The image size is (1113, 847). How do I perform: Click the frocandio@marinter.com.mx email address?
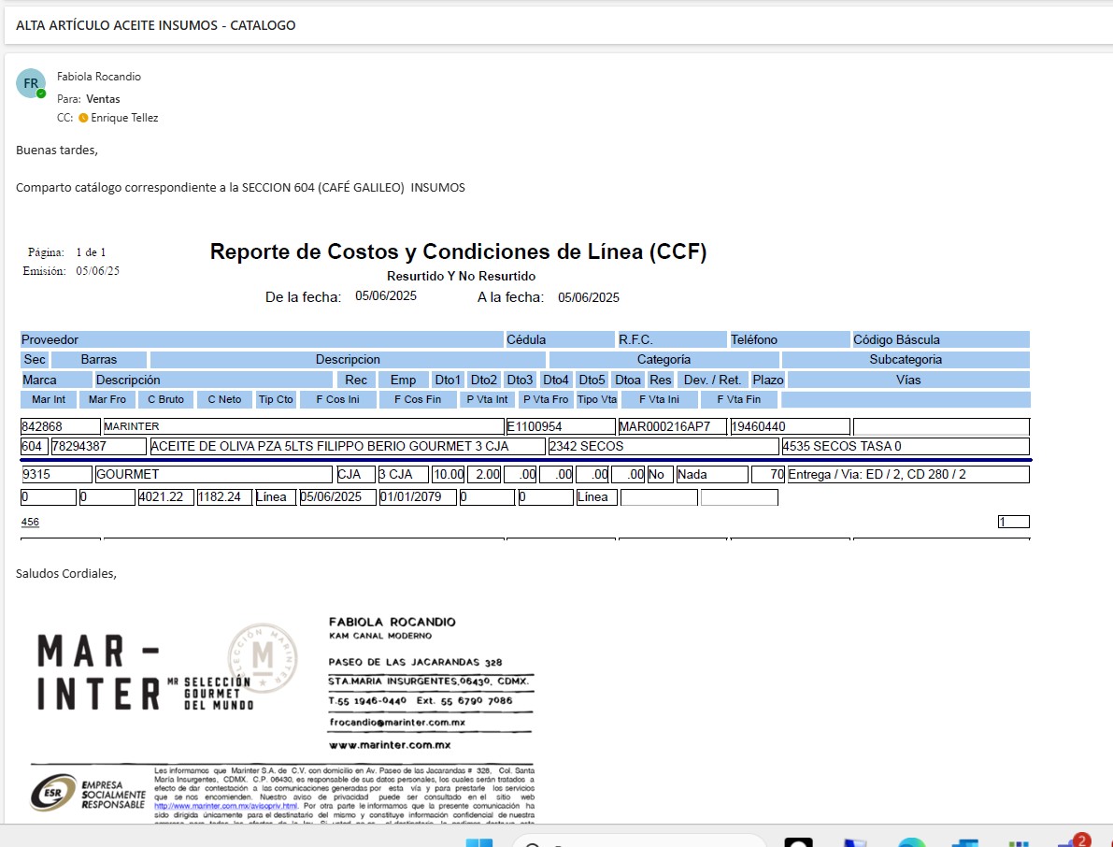coord(397,723)
